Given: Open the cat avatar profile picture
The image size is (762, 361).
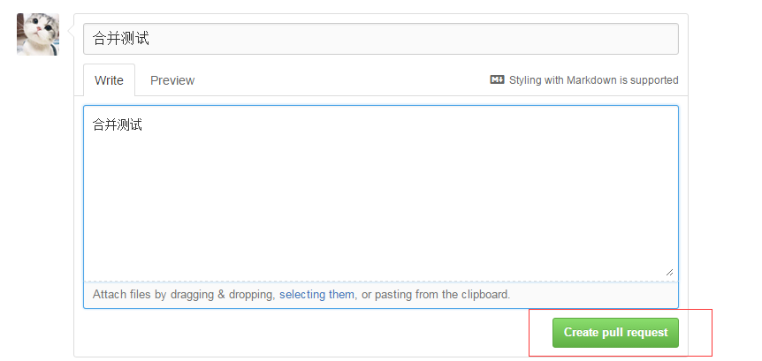Looking at the screenshot, I should tap(38, 34).
